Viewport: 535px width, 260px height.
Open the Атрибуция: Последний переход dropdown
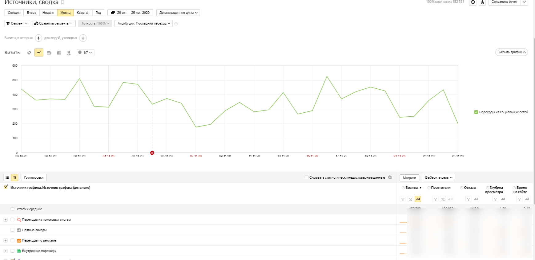[x=144, y=23]
